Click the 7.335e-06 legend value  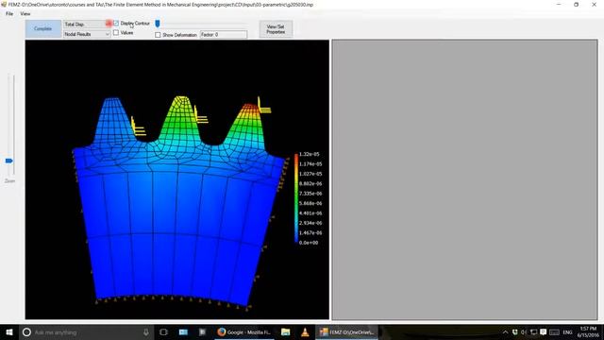[x=310, y=194]
